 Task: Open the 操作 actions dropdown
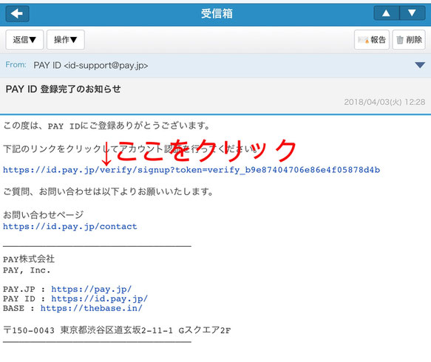tap(65, 40)
